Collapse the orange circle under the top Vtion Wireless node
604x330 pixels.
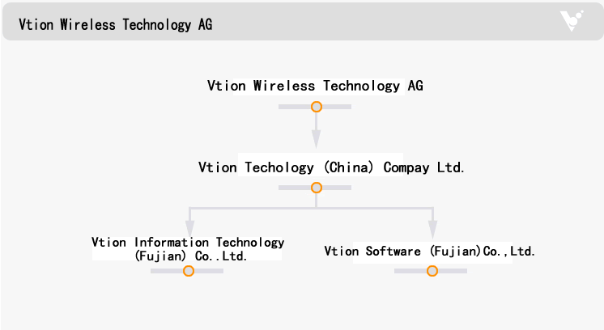click(317, 107)
